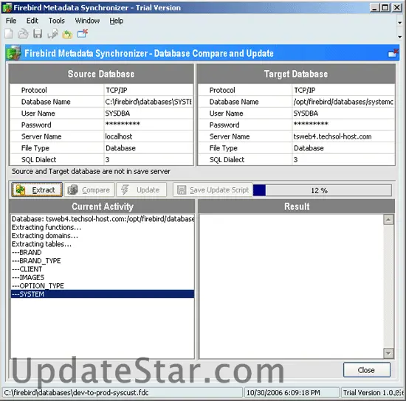Click the Source Password masked value
Image resolution: width=406 pixels, height=401 pixels.
click(x=148, y=125)
